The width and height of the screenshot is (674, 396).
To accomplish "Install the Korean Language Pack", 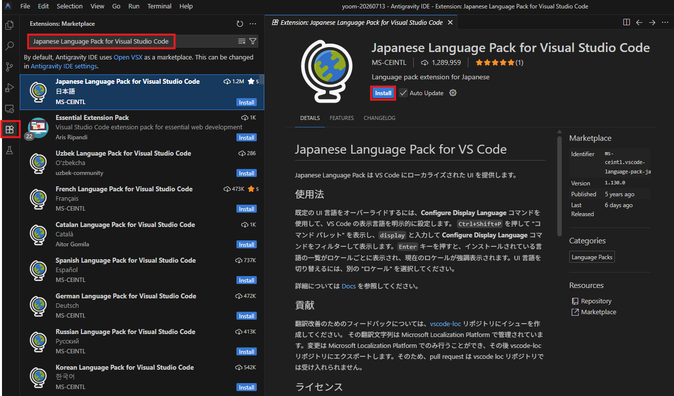I will 246,388.
